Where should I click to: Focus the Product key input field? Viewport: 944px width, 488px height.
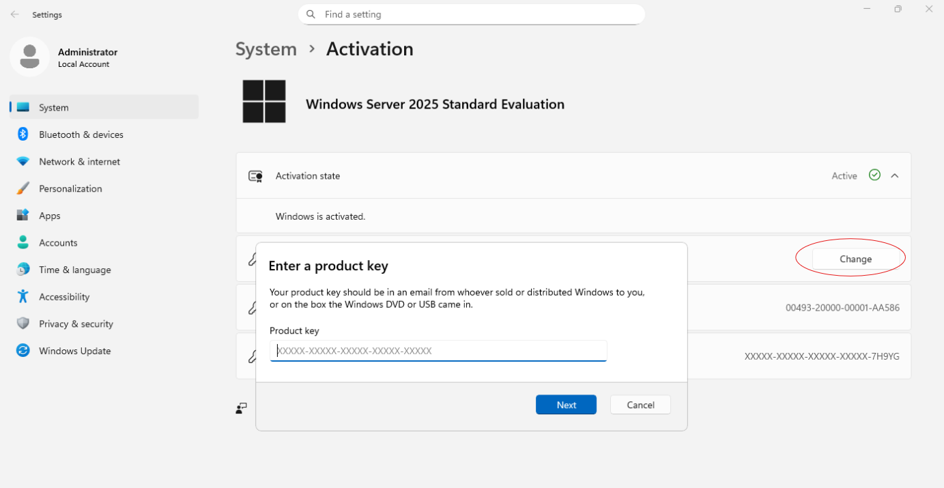tap(438, 351)
